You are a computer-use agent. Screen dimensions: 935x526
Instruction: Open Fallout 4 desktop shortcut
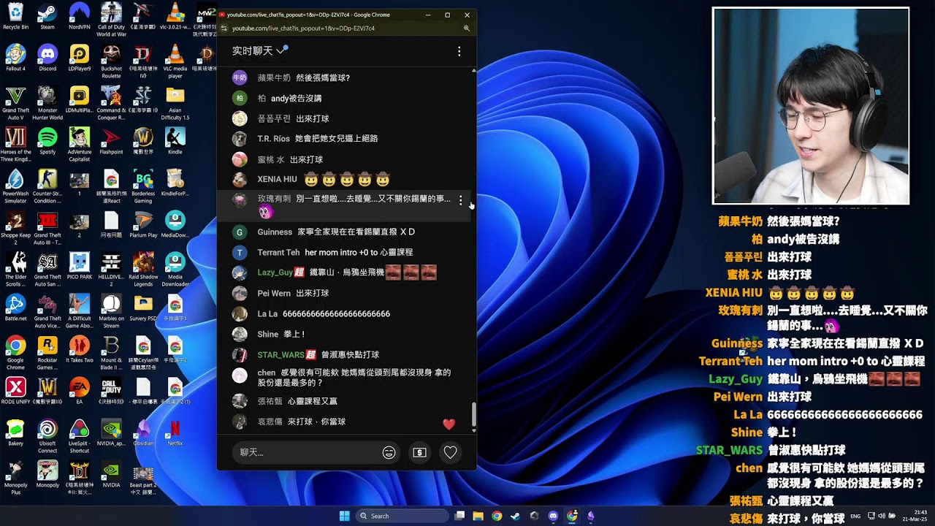[15, 58]
